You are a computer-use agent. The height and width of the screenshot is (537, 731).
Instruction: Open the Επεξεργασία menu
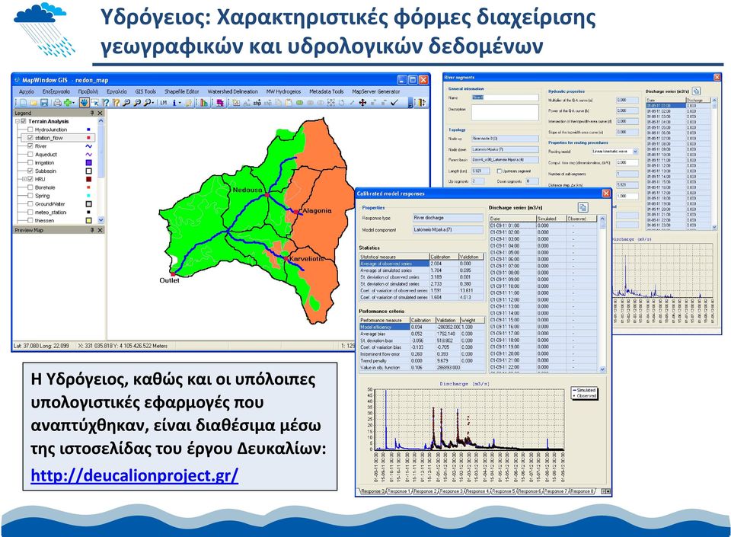coord(56,91)
